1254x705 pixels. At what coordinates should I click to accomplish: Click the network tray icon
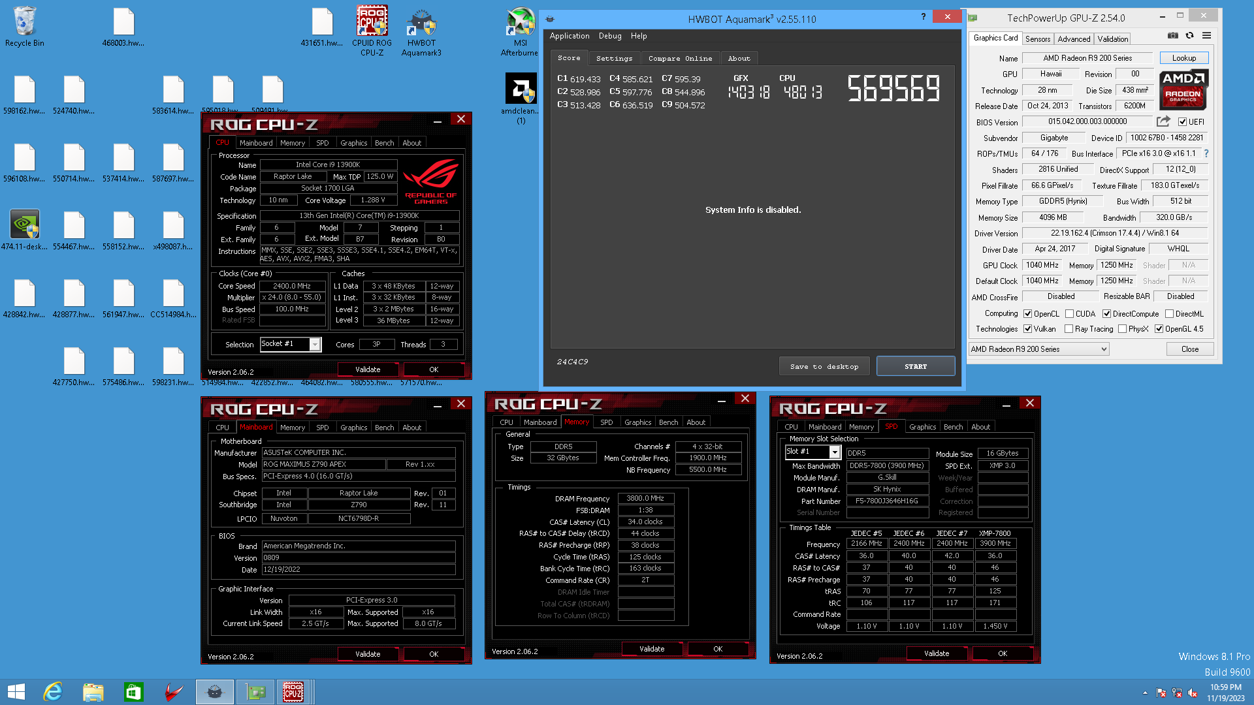click(1177, 693)
